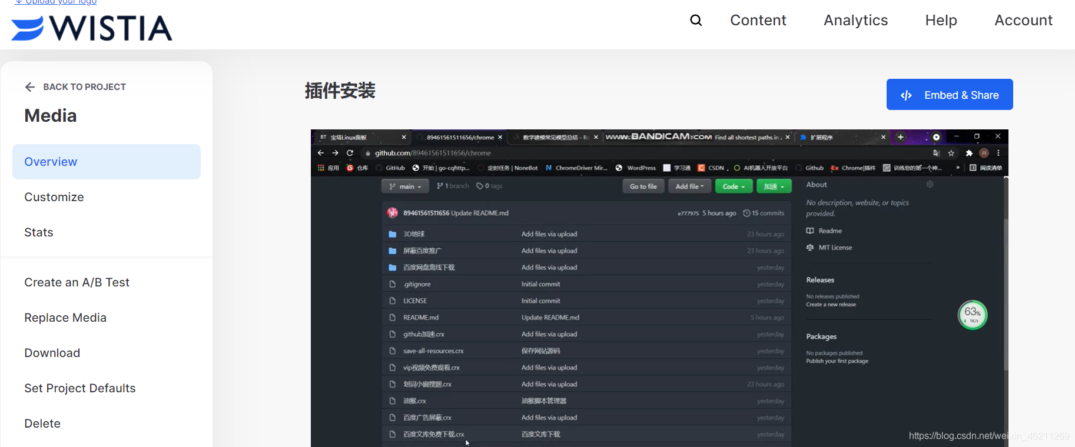Viewport: 1075px width, 447px height.
Task: Click bookmark star icon in video screenshot
Action: (951, 153)
